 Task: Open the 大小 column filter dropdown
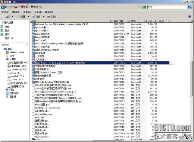click(x=157, y=21)
